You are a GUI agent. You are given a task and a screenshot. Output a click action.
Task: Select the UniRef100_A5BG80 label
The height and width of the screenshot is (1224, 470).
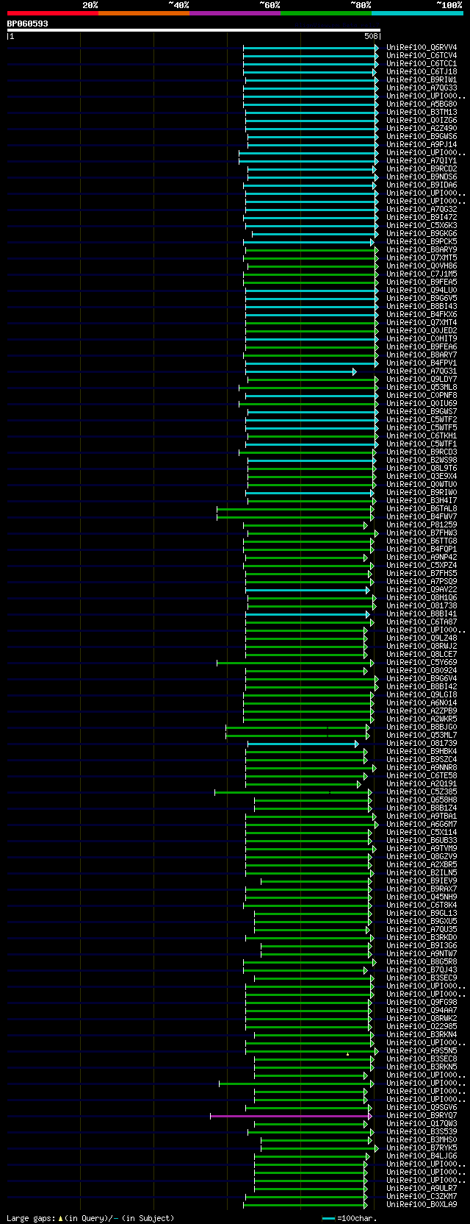point(422,104)
